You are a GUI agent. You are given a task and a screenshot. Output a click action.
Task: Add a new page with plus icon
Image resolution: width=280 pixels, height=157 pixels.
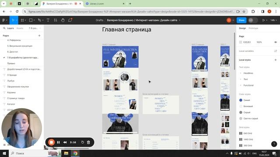point(39,36)
